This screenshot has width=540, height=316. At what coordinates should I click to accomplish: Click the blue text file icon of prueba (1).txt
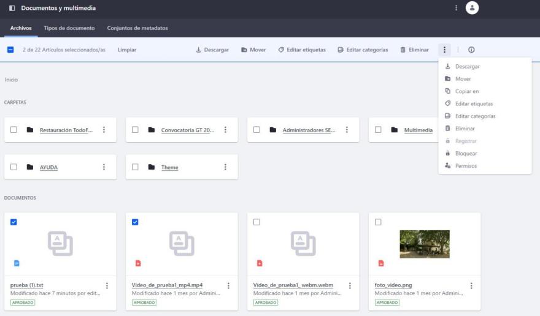pyautogui.click(x=17, y=263)
